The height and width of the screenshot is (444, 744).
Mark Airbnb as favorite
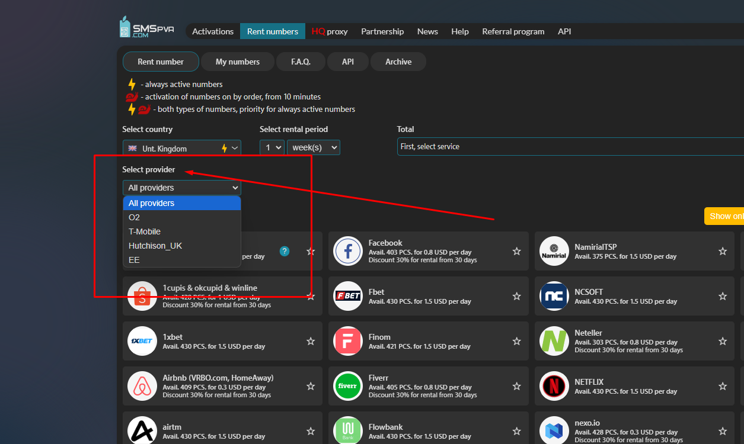click(x=311, y=386)
